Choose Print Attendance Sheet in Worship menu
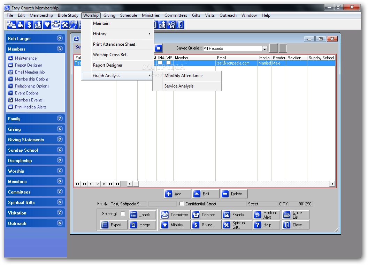 click(x=117, y=44)
